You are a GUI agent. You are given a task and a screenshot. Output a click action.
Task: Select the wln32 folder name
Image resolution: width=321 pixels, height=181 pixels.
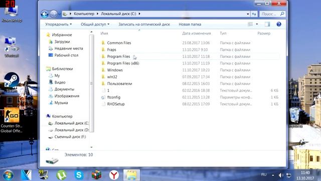112,77
